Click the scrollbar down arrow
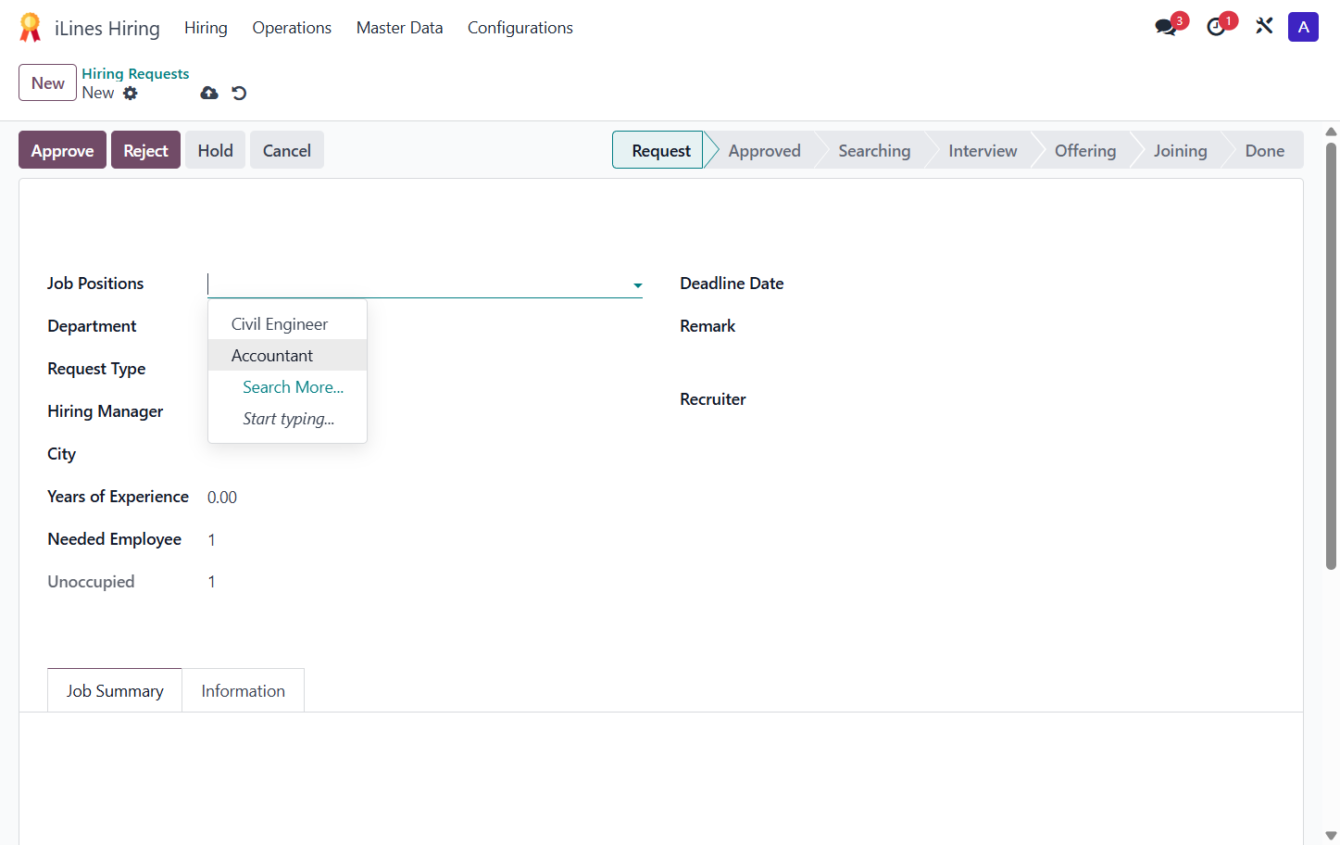 pos(1331,836)
